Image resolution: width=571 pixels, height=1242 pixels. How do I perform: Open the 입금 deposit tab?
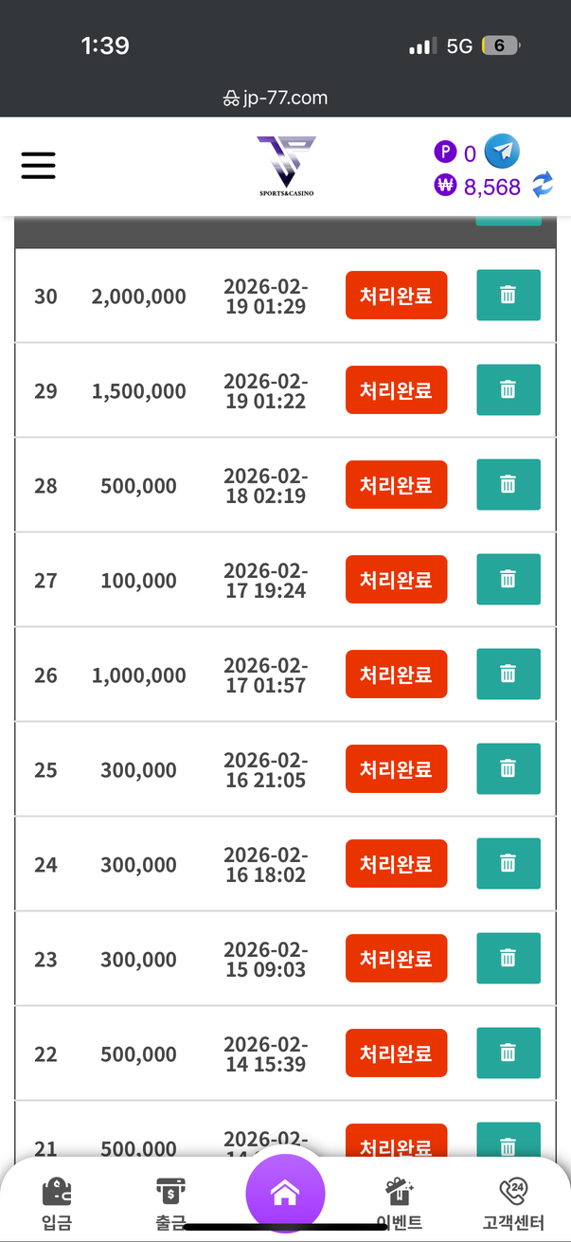click(x=57, y=1204)
